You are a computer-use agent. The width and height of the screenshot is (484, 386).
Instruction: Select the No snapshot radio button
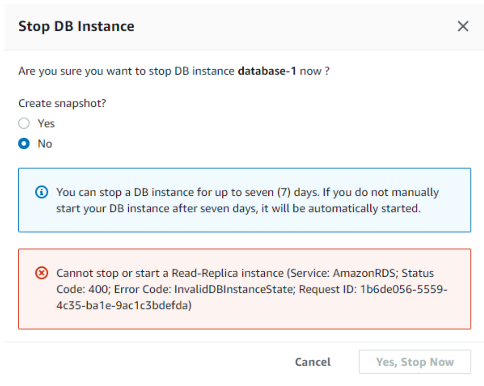[24, 144]
